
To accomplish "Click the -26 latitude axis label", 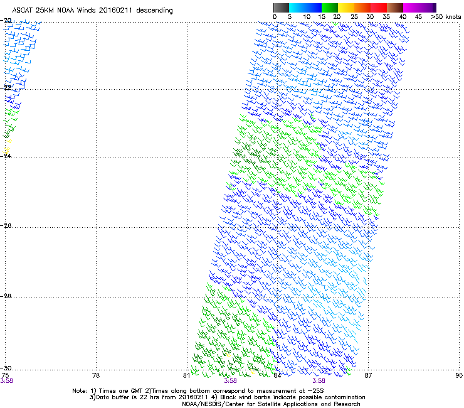I will (6, 226).
